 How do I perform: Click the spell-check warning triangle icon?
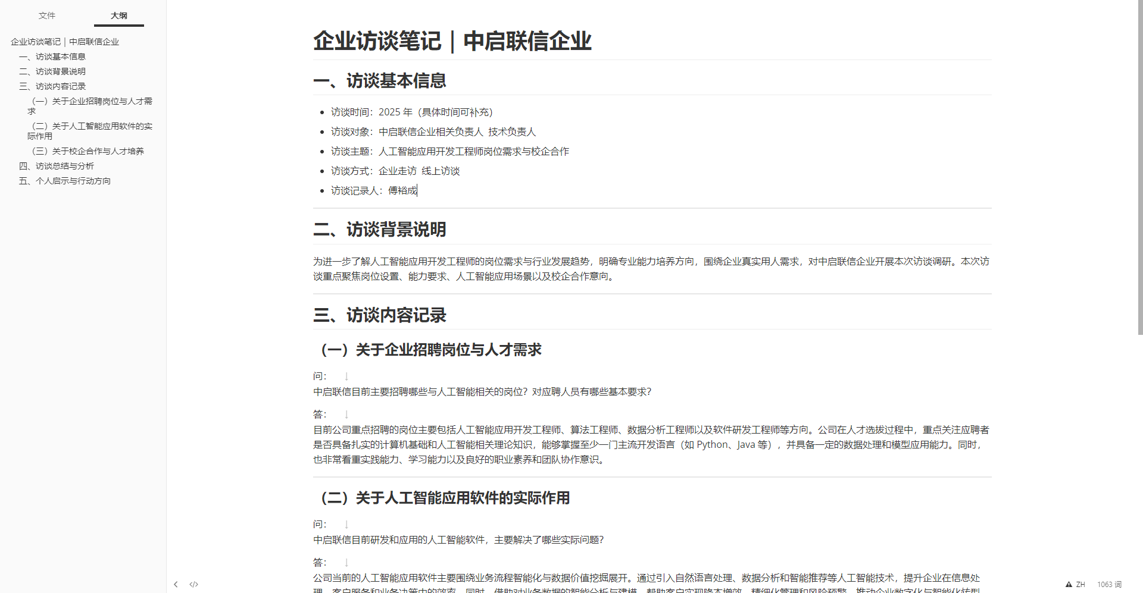point(1069,584)
